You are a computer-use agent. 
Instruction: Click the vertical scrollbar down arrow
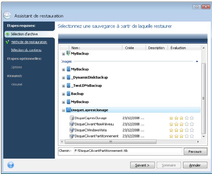point(204,136)
